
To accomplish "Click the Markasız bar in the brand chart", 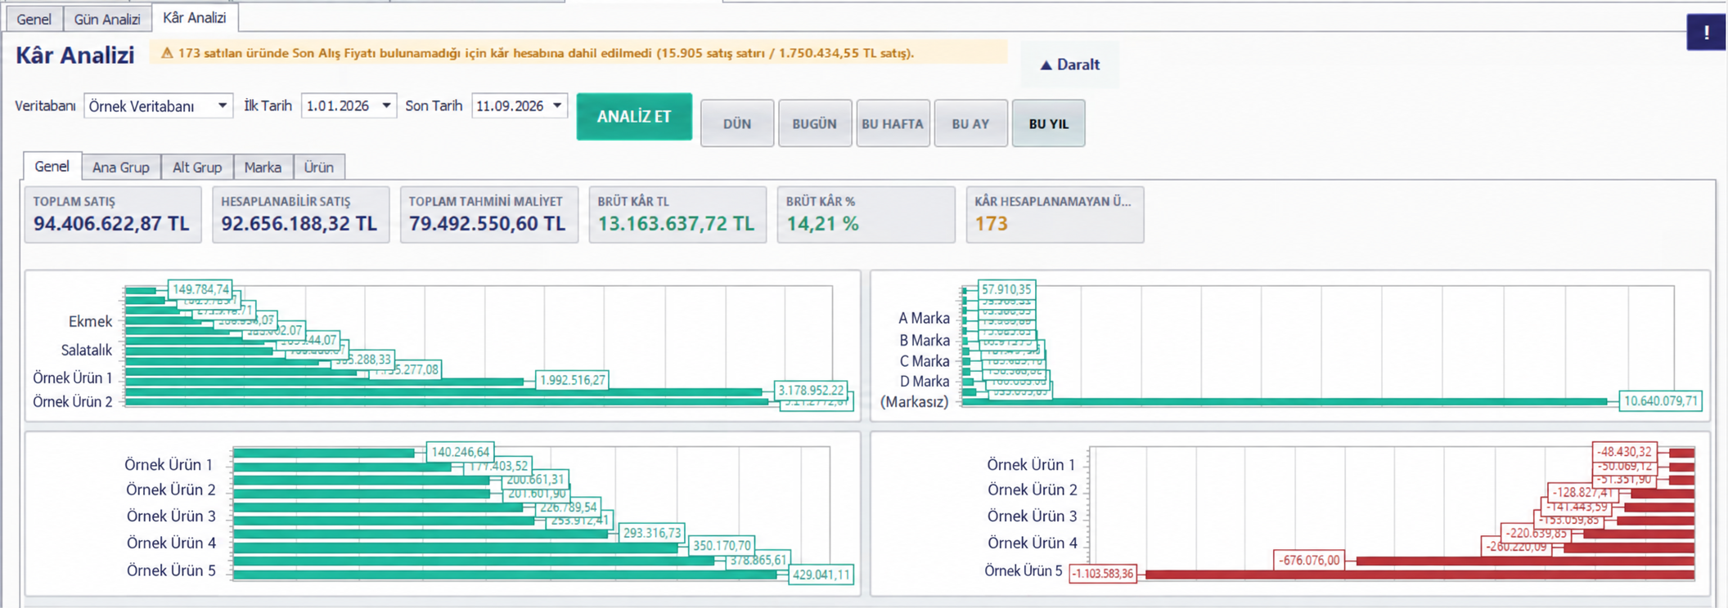I will tap(1285, 401).
